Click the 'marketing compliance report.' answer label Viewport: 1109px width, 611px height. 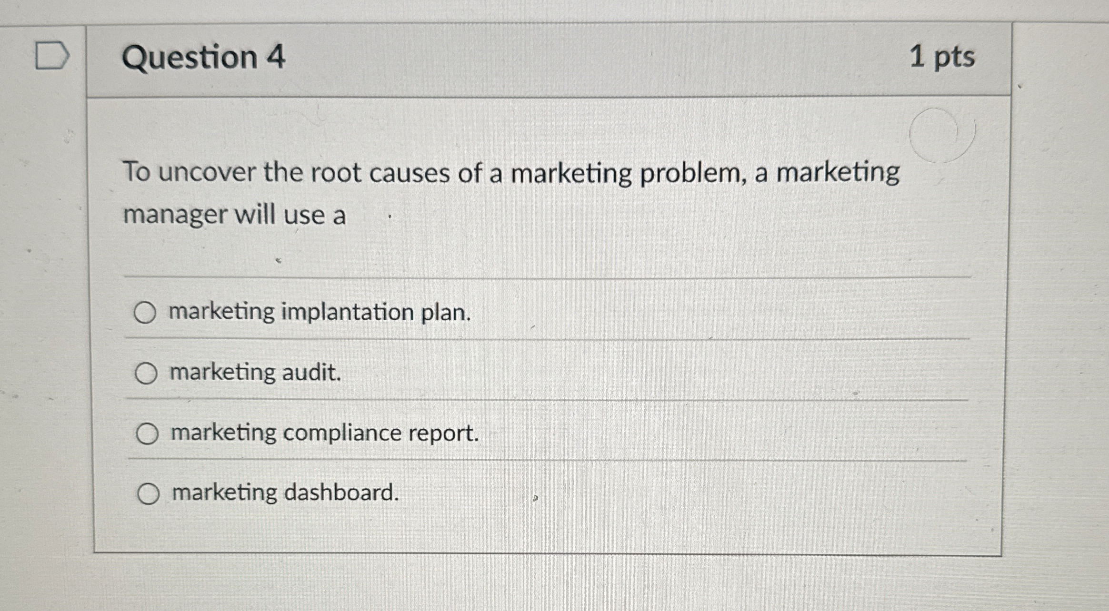325,433
